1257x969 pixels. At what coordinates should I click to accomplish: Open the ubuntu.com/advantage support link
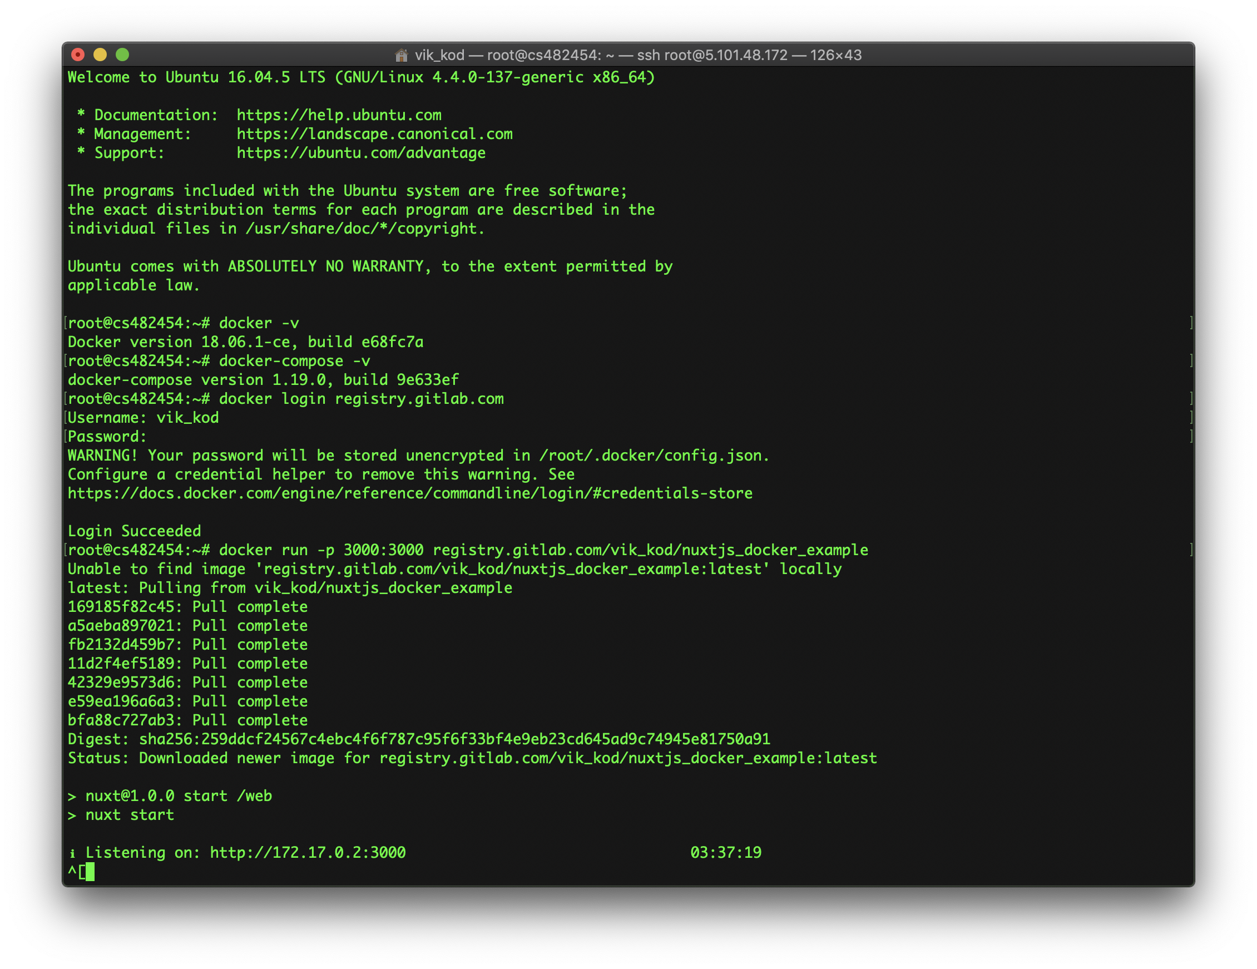pyautogui.click(x=361, y=153)
